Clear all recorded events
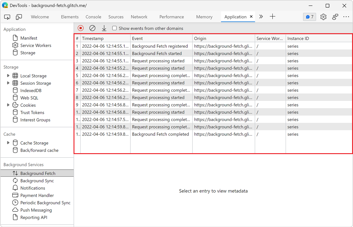Viewport: 353px width, 227px height. (x=92, y=28)
